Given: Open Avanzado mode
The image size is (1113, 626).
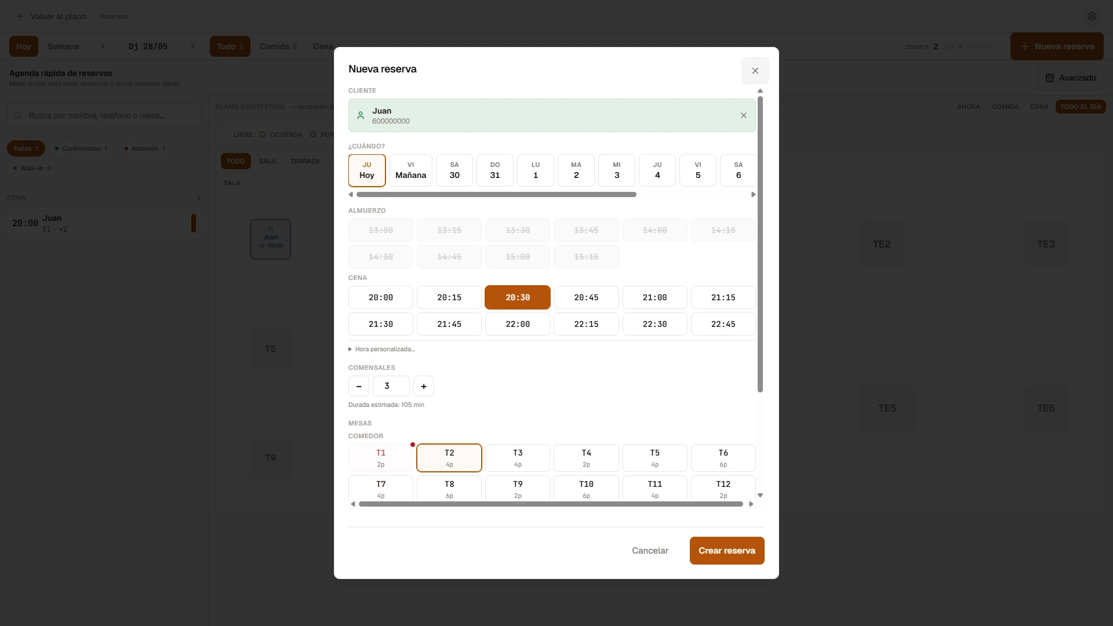Looking at the screenshot, I should (1071, 78).
